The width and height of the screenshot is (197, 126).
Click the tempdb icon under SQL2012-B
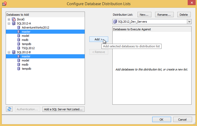[x=19, y=69]
